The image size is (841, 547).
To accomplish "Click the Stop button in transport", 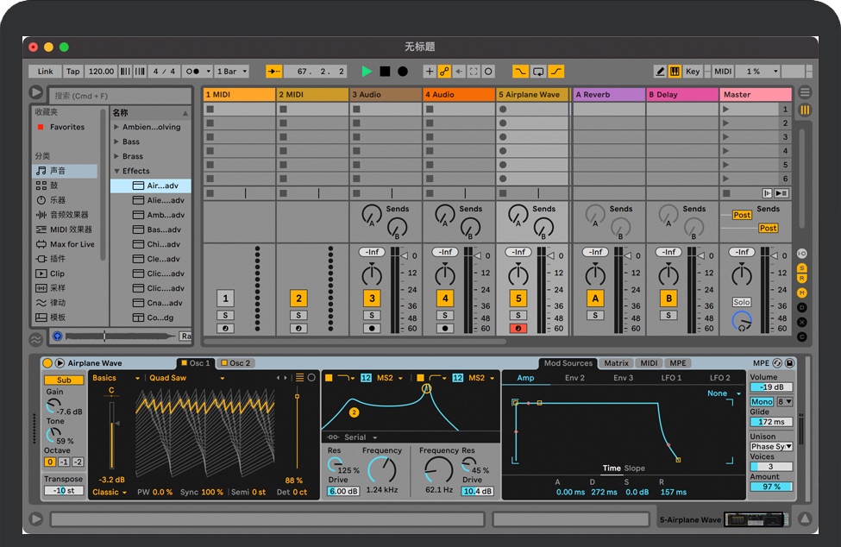I will click(385, 72).
